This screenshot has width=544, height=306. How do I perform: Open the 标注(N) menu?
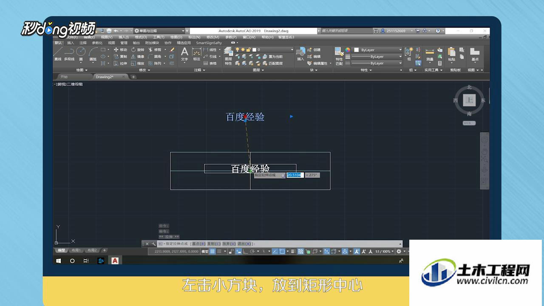[x=193, y=37]
